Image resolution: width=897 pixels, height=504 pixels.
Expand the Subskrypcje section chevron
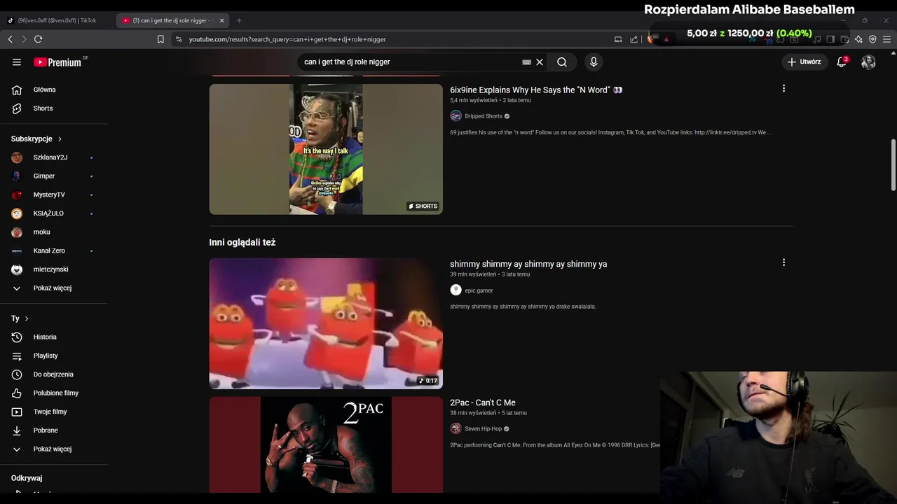tap(60, 139)
